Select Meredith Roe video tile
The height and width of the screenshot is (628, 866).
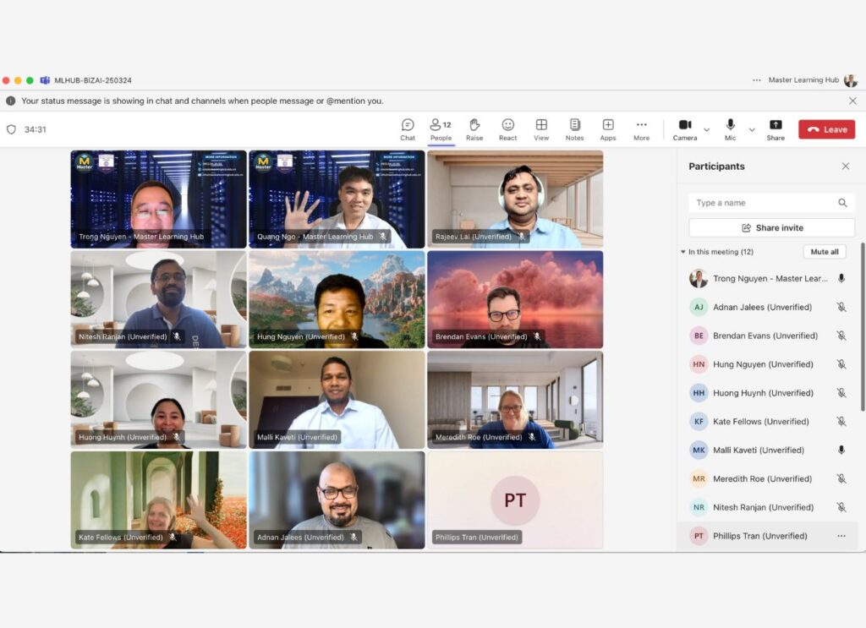[515, 400]
